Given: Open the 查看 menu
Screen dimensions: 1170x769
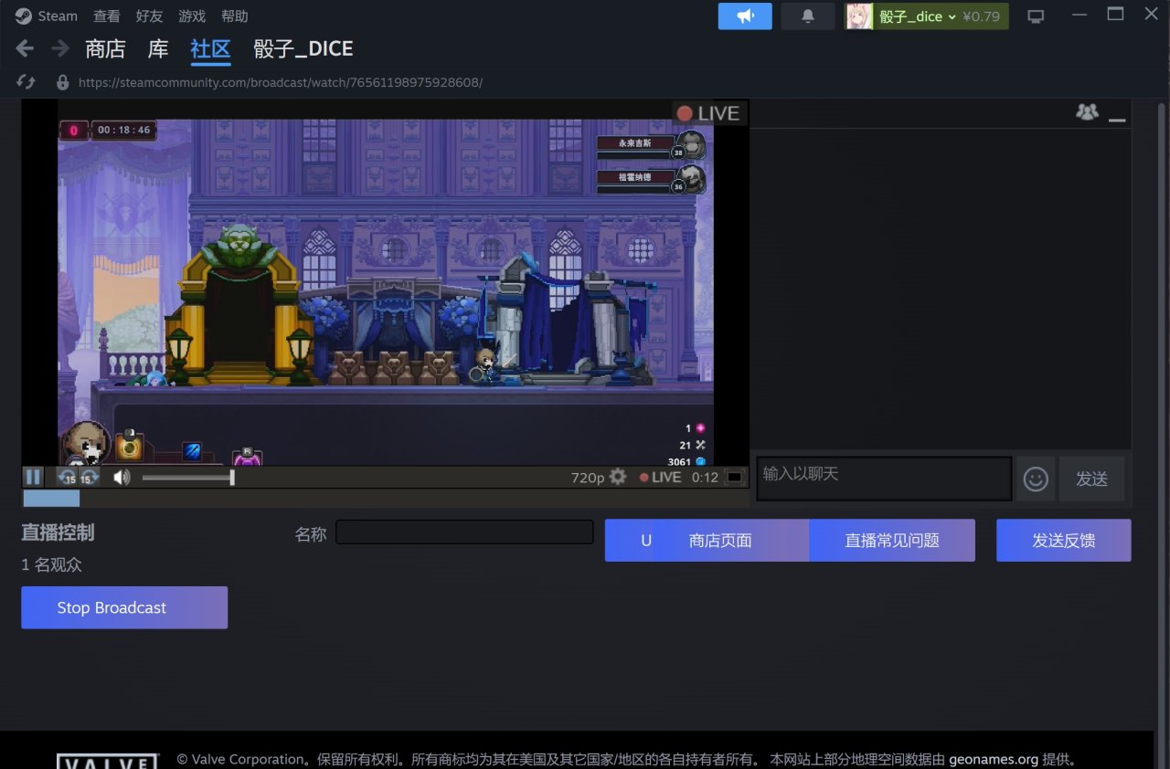Looking at the screenshot, I should [106, 16].
